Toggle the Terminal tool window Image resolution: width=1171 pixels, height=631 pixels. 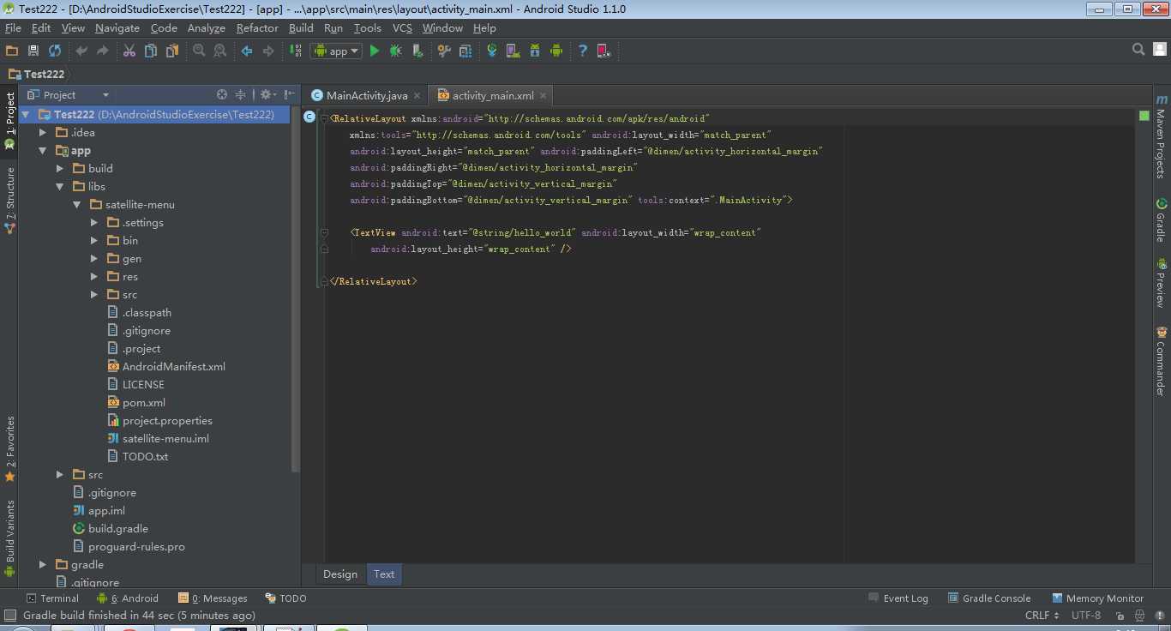click(x=52, y=598)
